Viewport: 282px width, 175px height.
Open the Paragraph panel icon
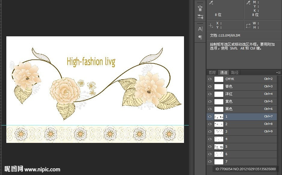[x=200, y=37]
